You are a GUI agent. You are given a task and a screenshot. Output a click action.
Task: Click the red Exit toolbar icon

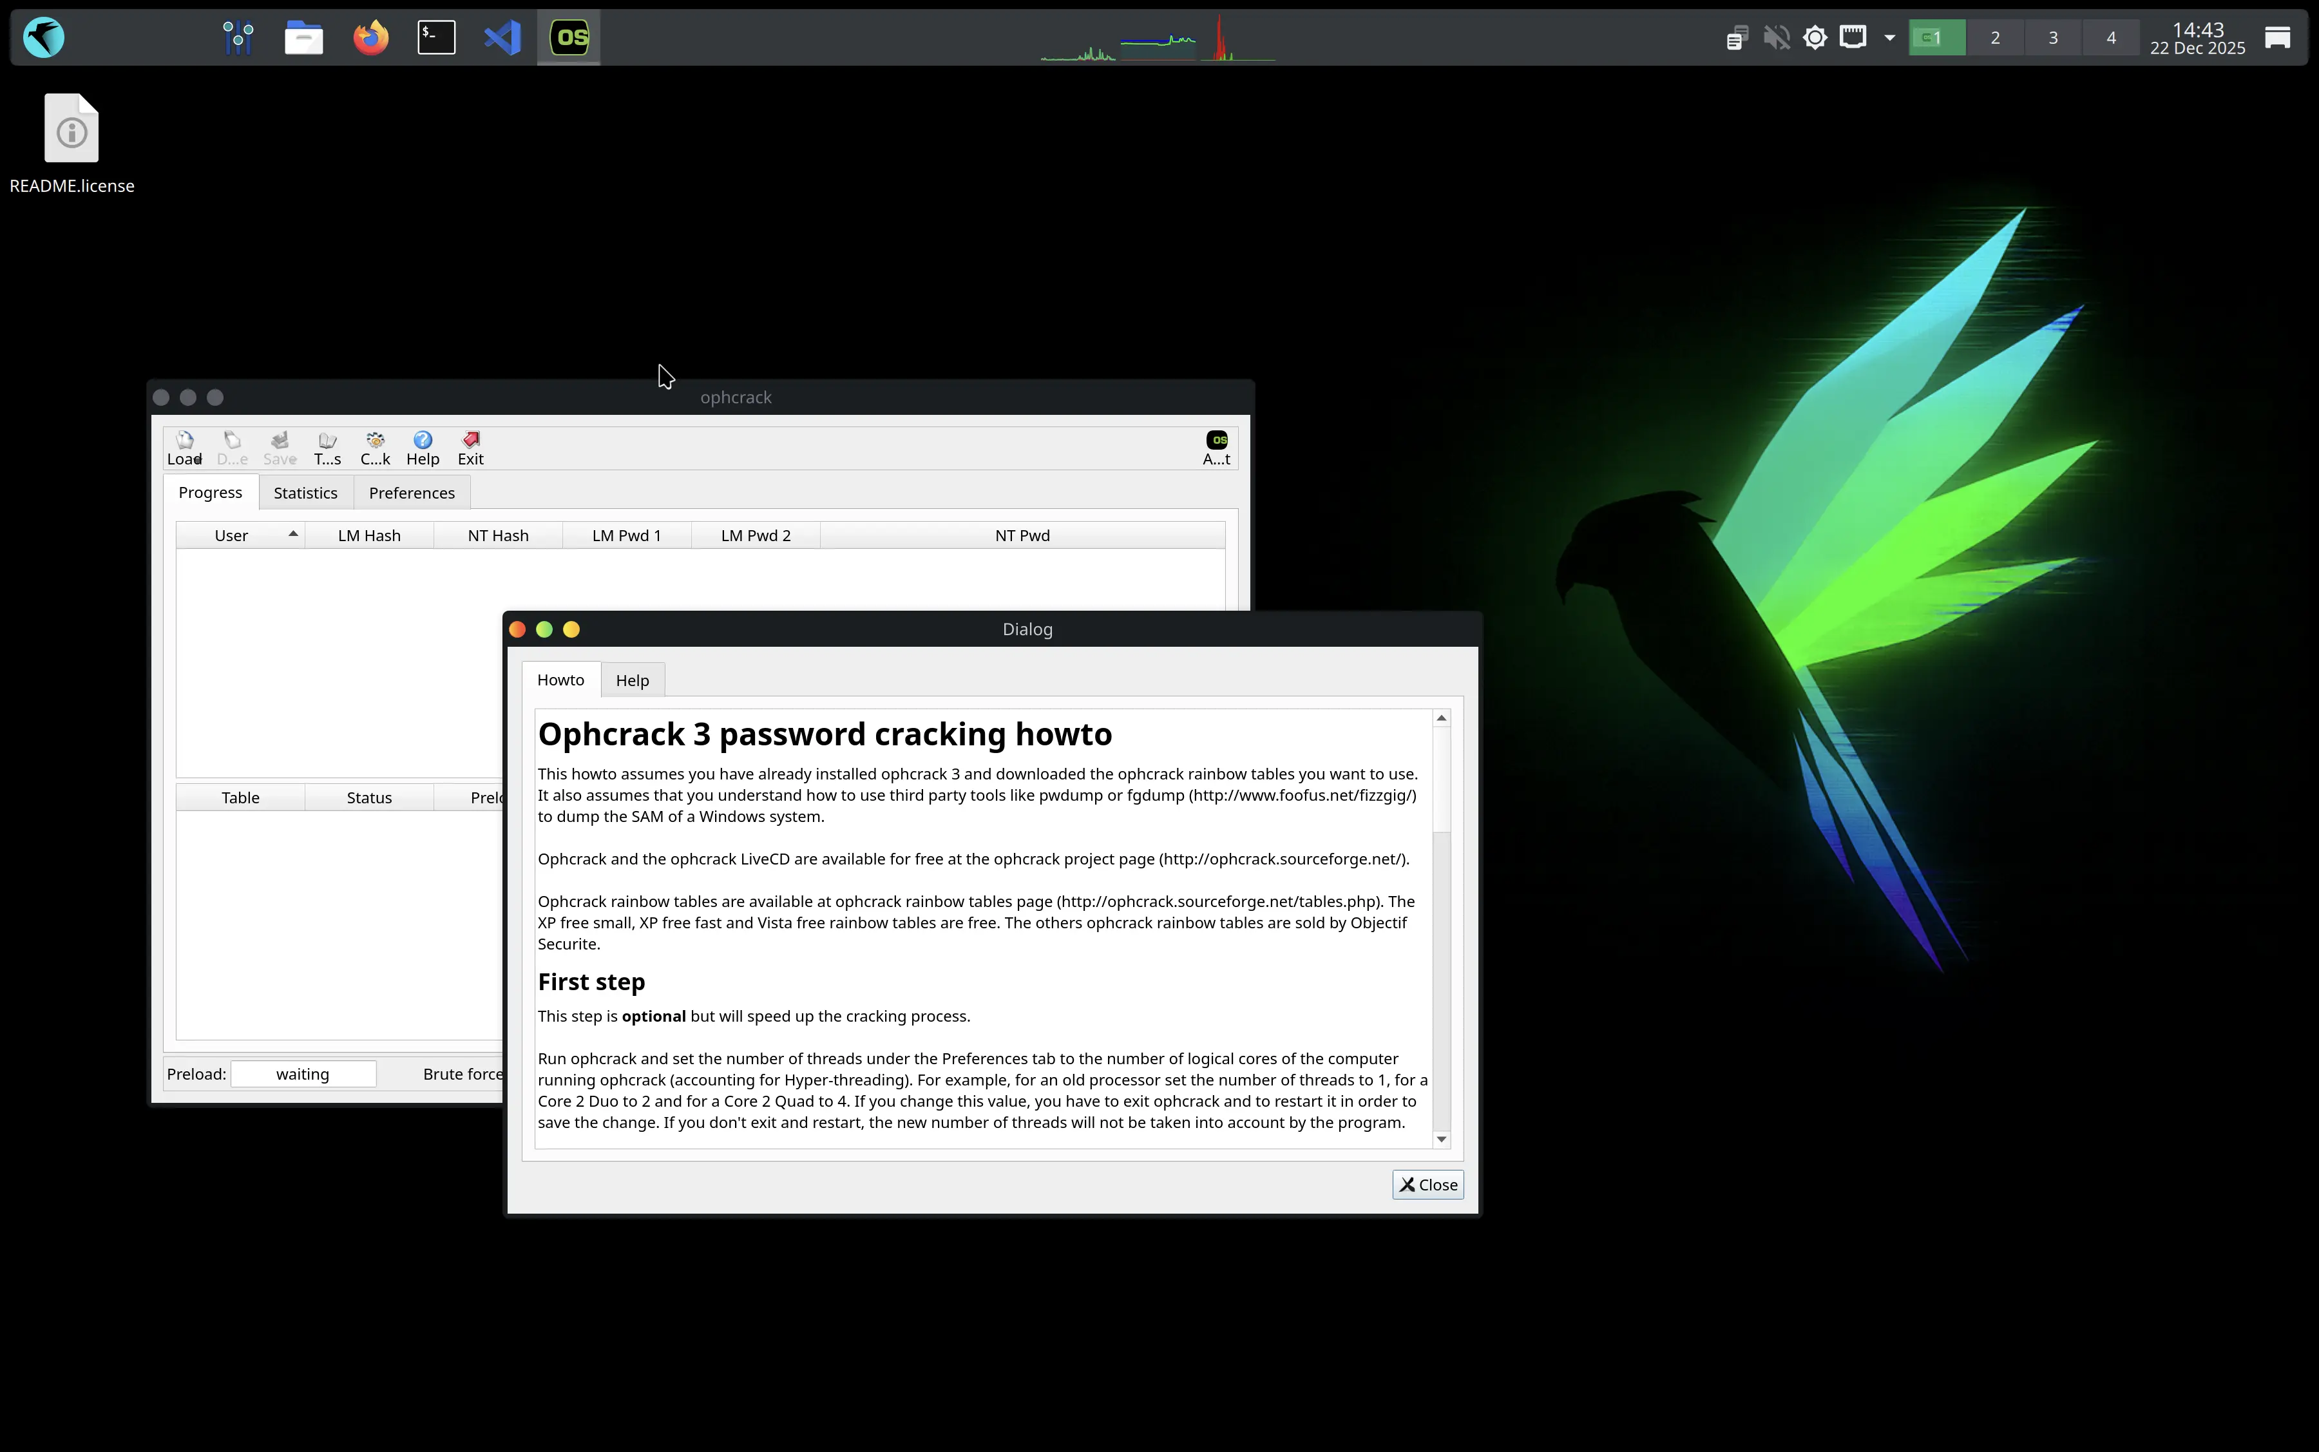tap(470, 448)
